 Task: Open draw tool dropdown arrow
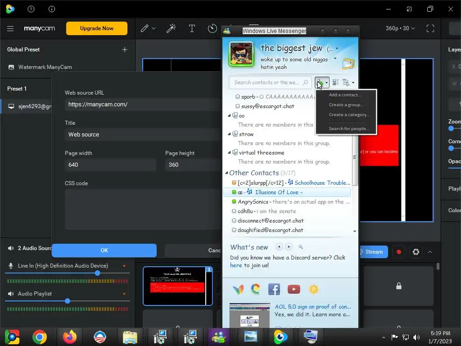[154, 28]
